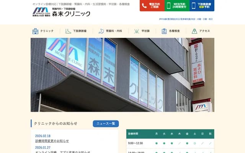Click the オンライン診療対応 tagline text
The image size is (245, 153).
coord(81,4)
